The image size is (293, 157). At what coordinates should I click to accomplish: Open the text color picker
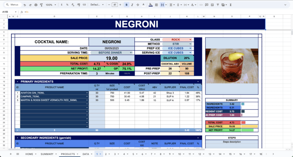143,5
